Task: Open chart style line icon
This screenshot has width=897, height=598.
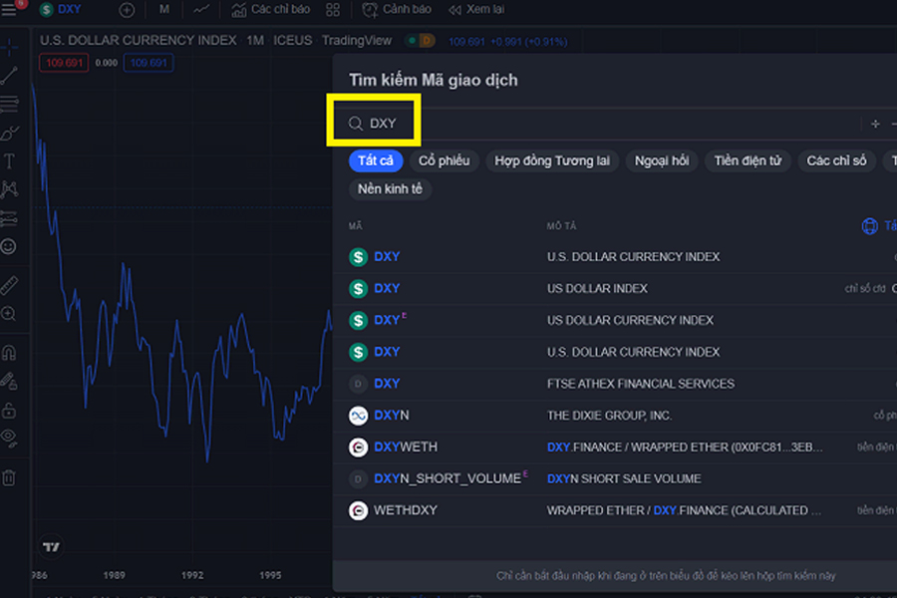Action: (201, 9)
